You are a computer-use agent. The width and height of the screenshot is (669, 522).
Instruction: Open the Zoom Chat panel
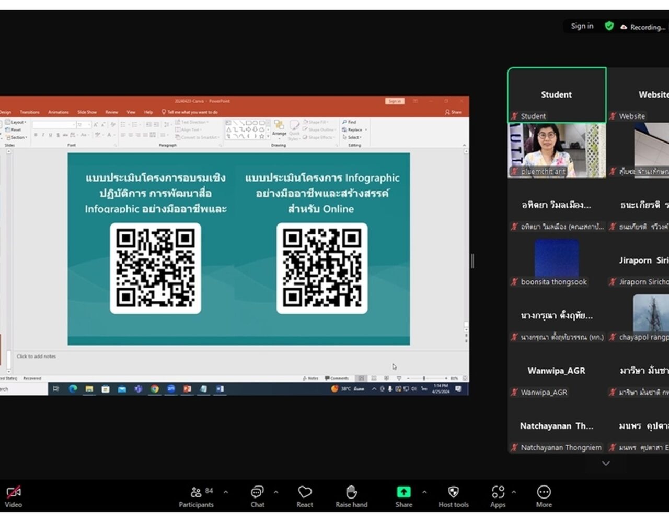tap(257, 497)
